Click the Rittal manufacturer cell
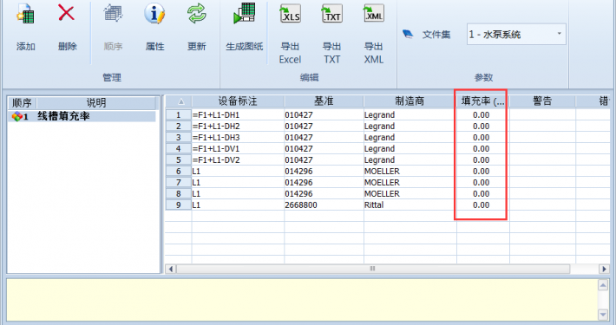 pos(410,205)
